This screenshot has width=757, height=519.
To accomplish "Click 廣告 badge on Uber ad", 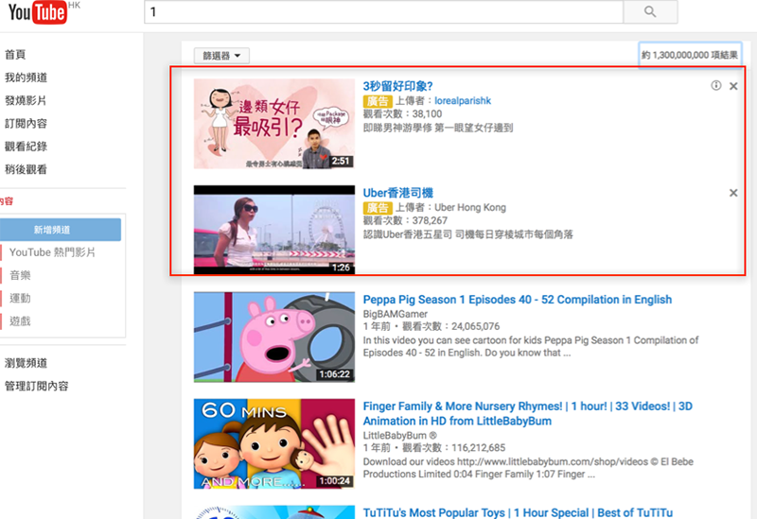I will pyautogui.click(x=378, y=207).
